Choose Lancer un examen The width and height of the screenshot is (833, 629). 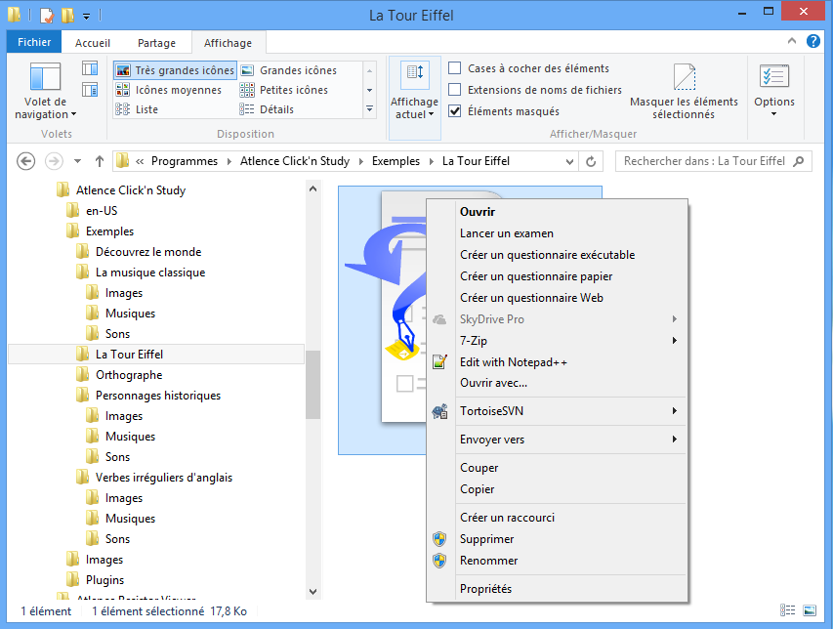click(557, 233)
